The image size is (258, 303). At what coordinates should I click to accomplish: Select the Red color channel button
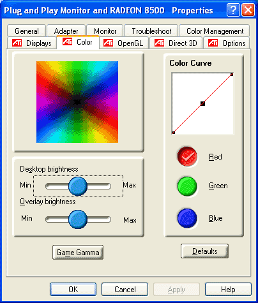pos(187,156)
